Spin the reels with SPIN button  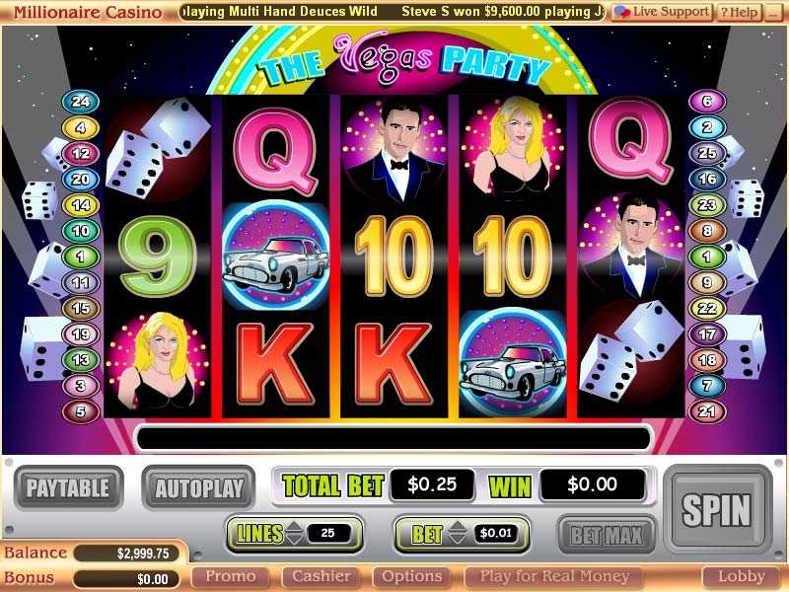click(x=717, y=510)
